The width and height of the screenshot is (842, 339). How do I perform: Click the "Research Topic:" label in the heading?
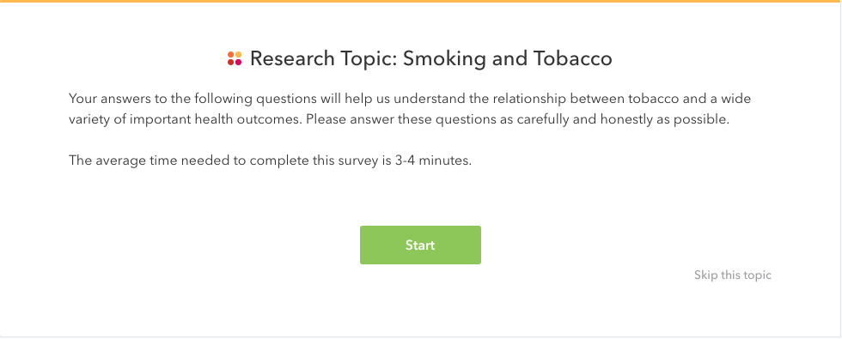coord(324,58)
